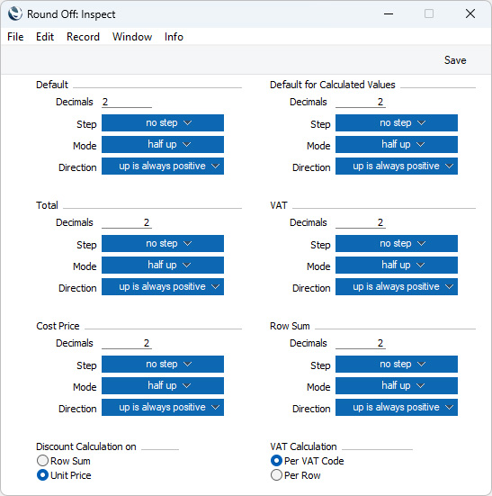The image size is (492, 496).
Task: Click the Default Decimals input field
Action: point(127,102)
